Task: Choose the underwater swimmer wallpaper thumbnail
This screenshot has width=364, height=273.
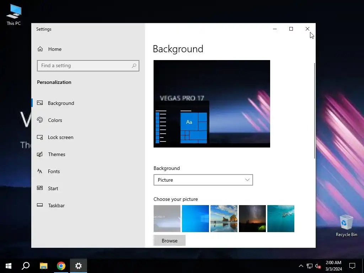Action: coord(281,219)
